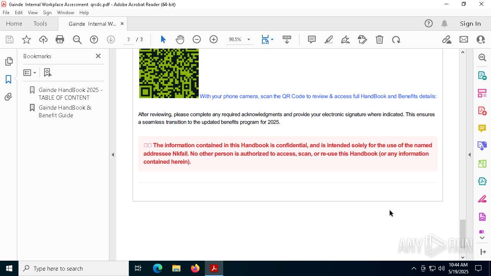Screen dimensions: 491x276
Task: Go to the next page
Action: click(x=111, y=39)
